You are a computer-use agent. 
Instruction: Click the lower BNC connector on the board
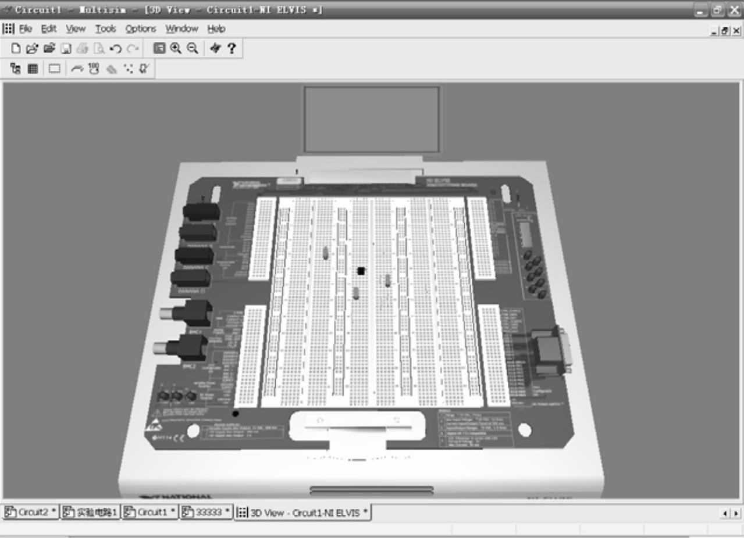click(x=180, y=348)
